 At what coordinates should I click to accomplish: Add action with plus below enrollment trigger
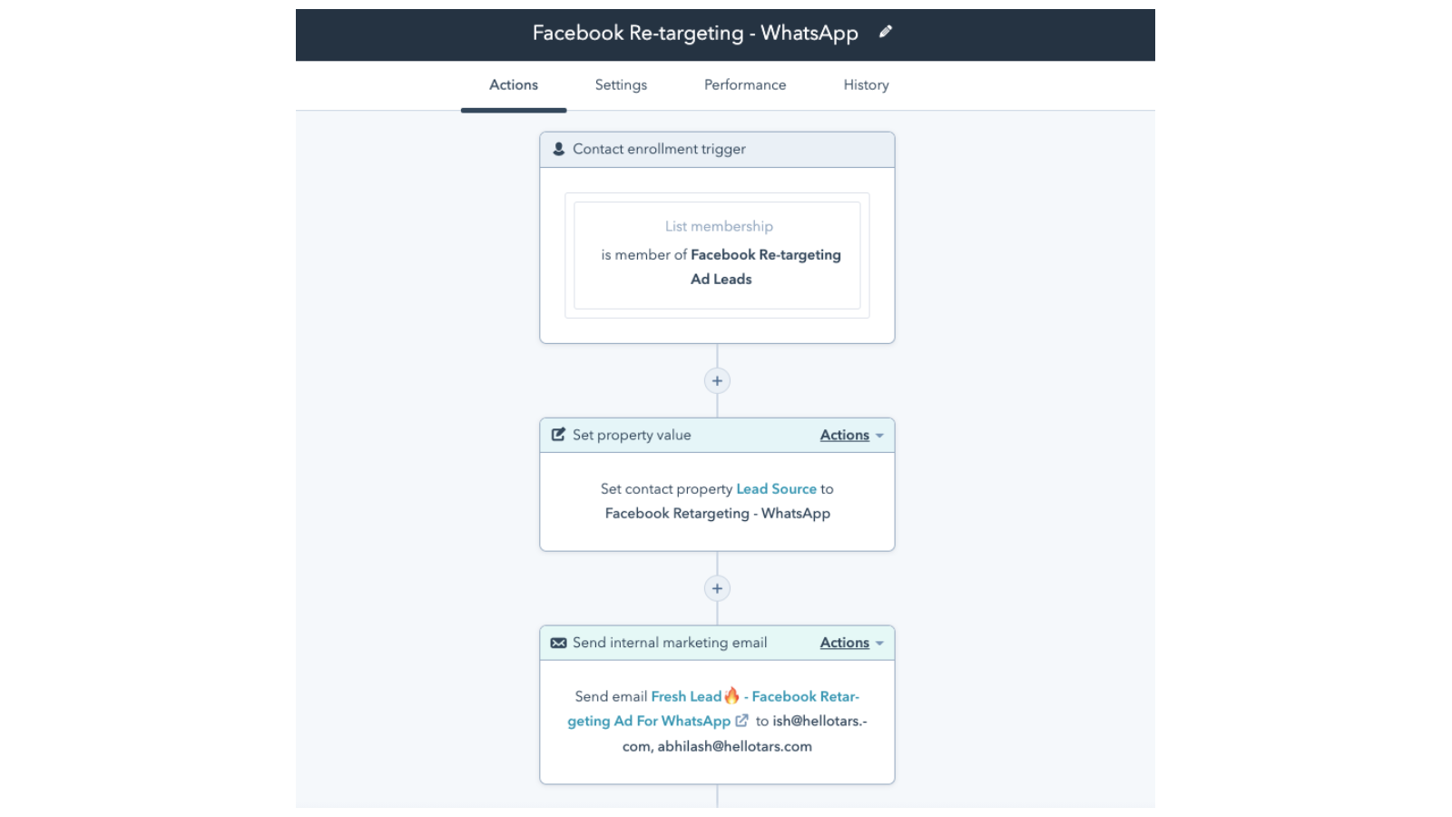point(717,381)
